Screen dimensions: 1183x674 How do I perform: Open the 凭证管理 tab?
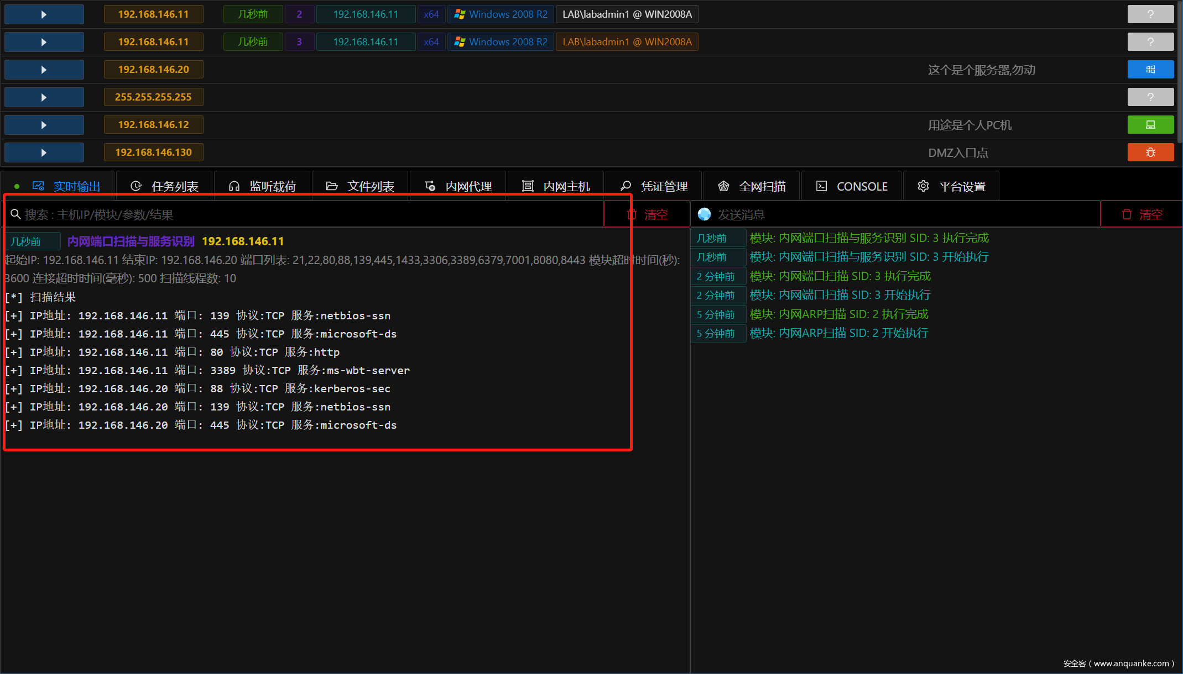(x=654, y=187)
